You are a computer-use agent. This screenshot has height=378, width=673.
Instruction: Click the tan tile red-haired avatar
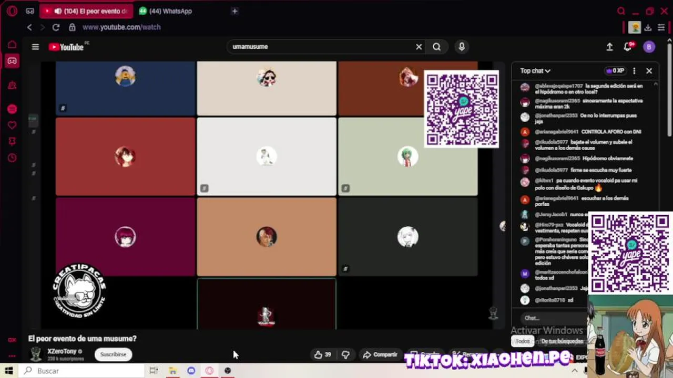[267, 237]
